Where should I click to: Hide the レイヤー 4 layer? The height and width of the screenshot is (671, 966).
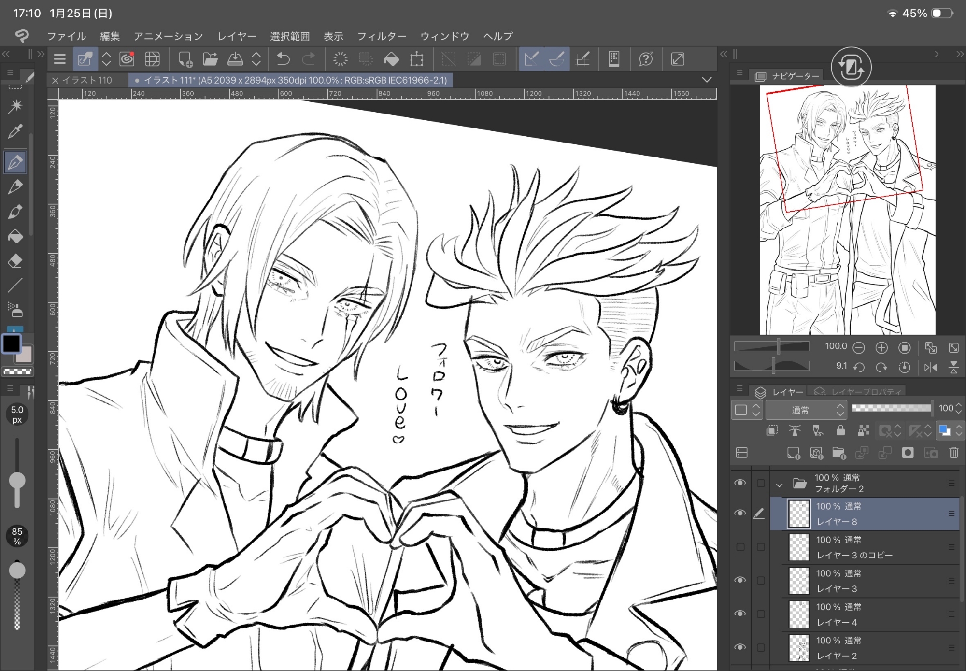pyautogui.click(x=740, y=614)
